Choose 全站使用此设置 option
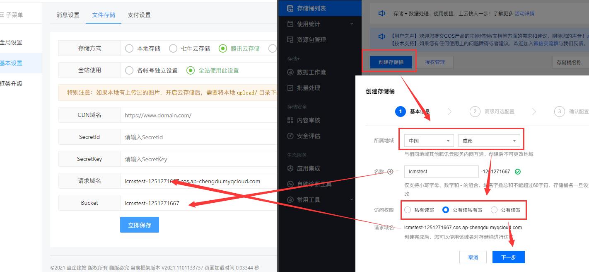Viewport: 589px width, 272px height. pyautogui.click(x=212, y=70)
